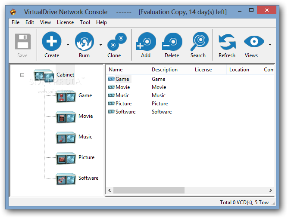Click the small icon beside Game list row
Image resolution: width=288 pixels, height=218 pixels.
[111, 79]
